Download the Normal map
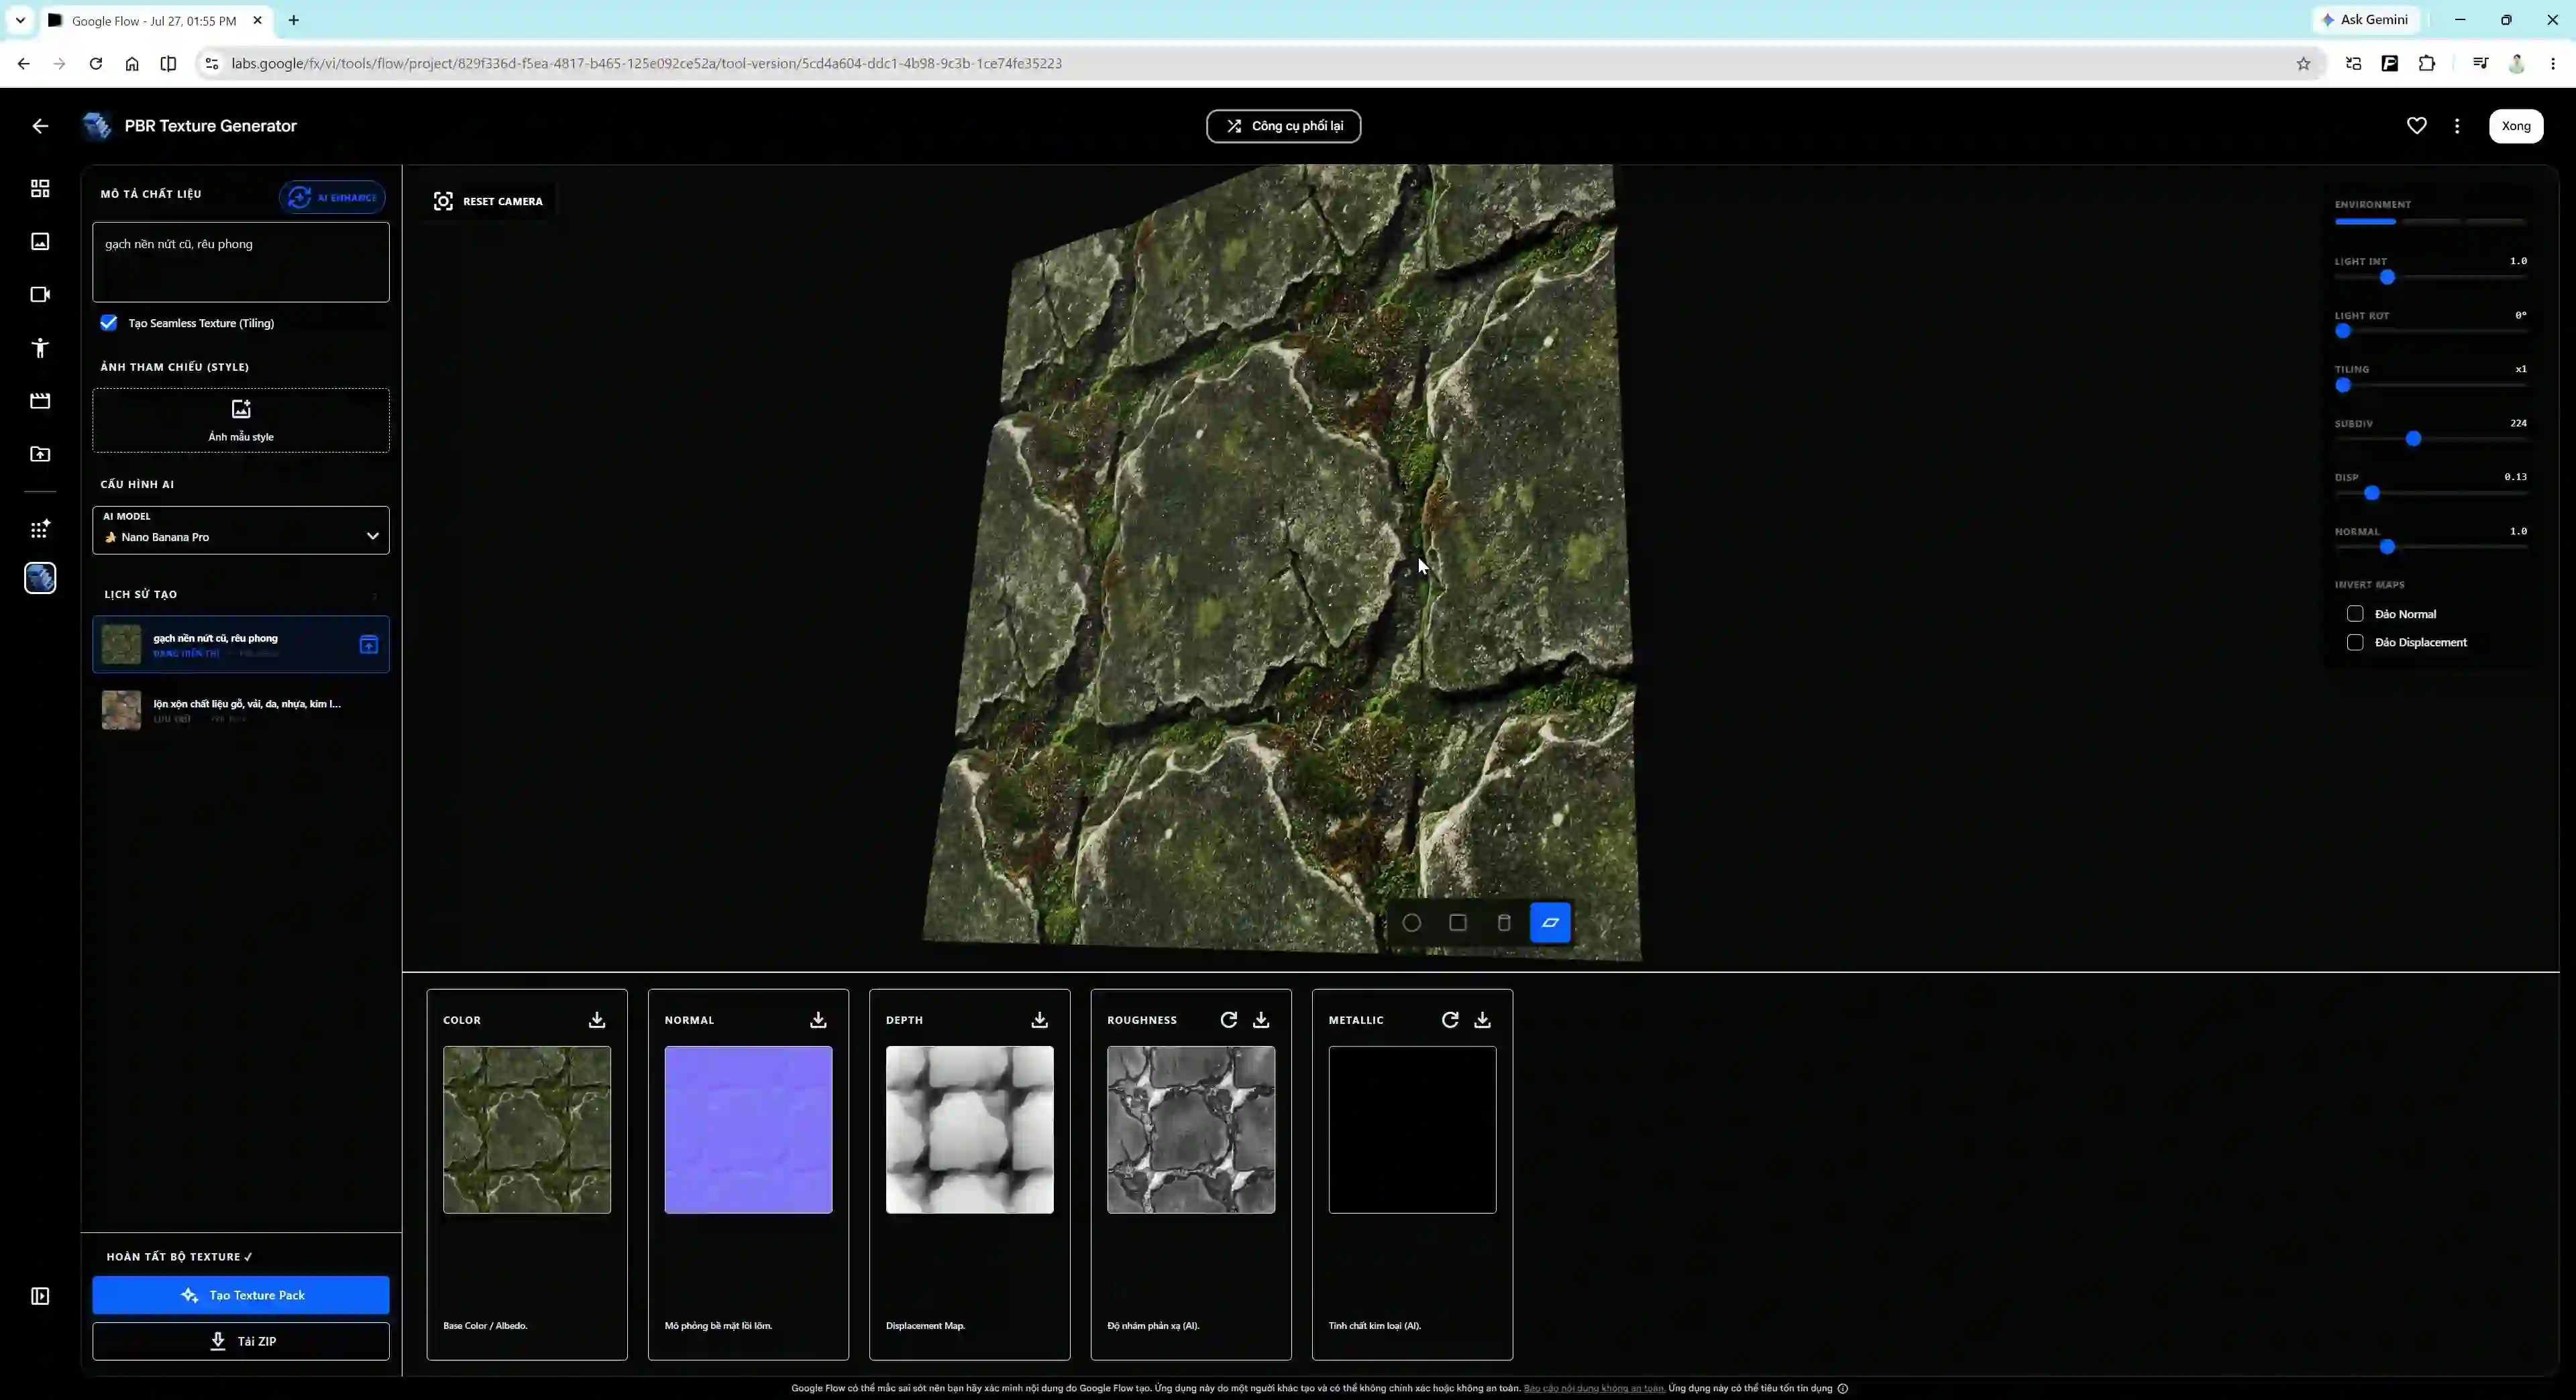This screenshot has height=1400, width=2576. click(x=818, y=1019)
